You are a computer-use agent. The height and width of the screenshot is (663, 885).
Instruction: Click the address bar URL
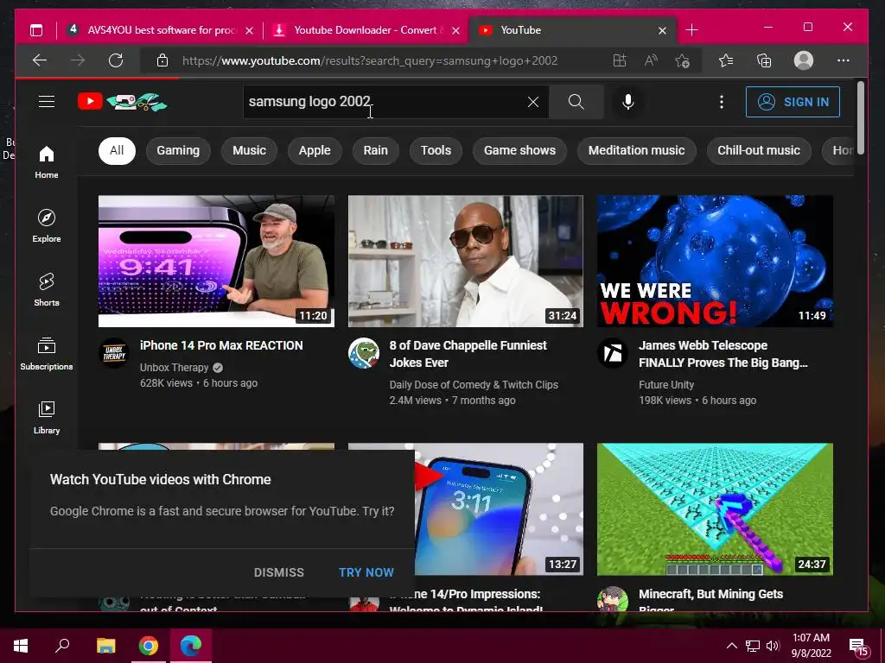click(370, 60)
